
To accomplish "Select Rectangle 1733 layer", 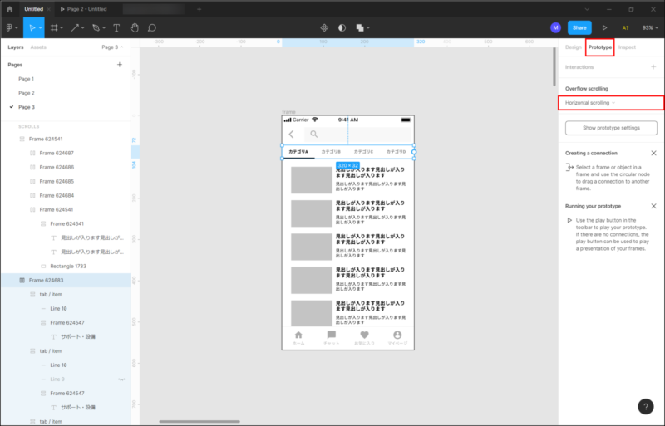I will click(x=69, y=266).
